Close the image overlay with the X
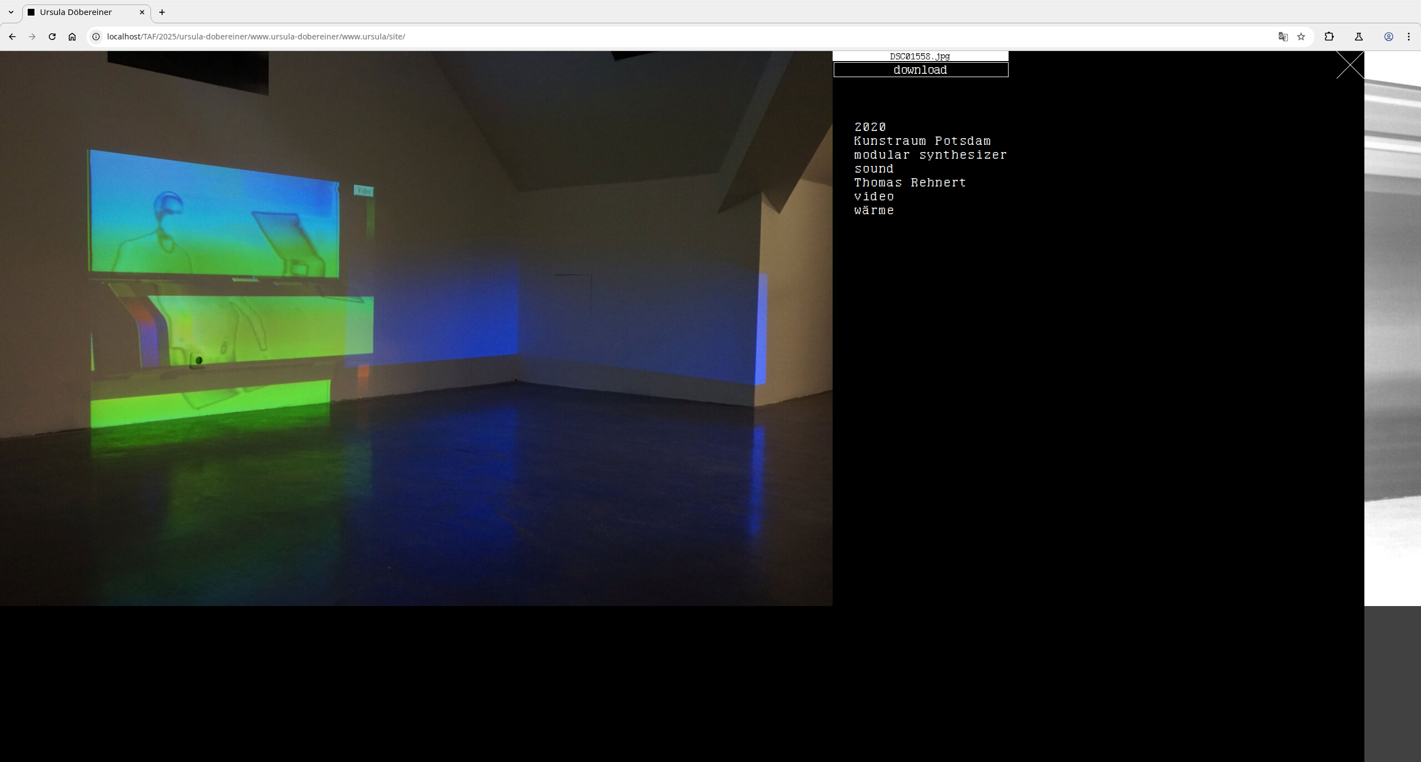 (1349, 65)
